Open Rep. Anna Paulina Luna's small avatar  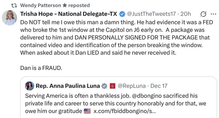(29, 86)
